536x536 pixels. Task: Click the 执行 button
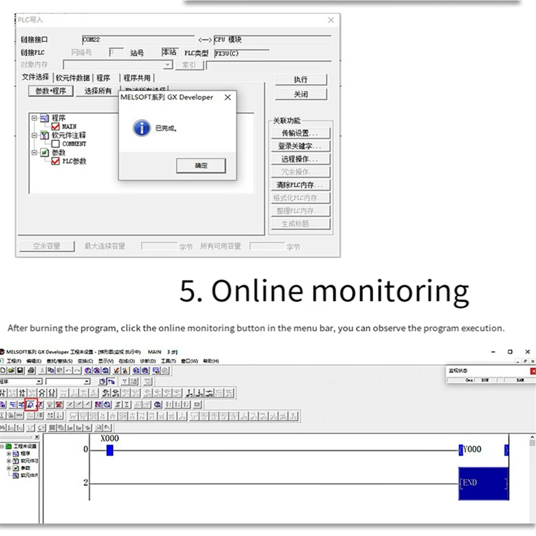301,80
